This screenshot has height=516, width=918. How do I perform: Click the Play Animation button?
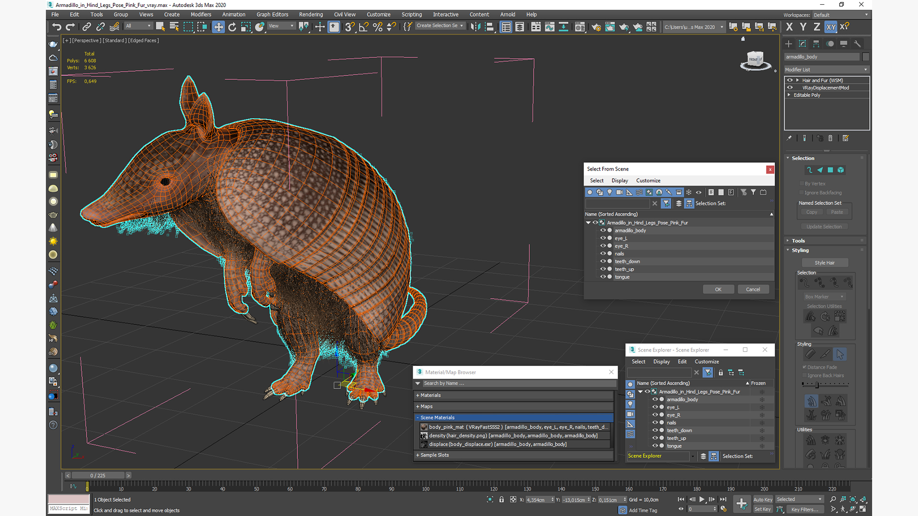pyautogui.click(x=702, y=499)
